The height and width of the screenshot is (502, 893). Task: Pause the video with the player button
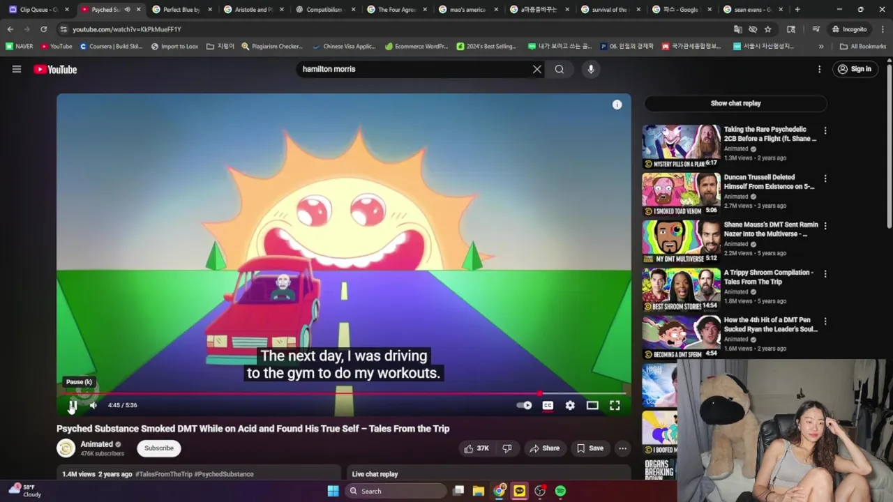[73, 405]
